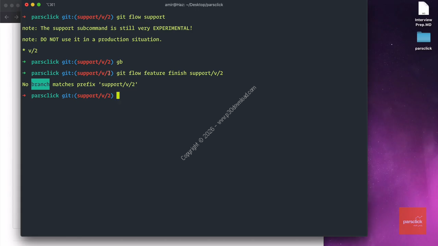Click the yellow cursor block at the prompt
Image resolution: width=438 pixels, height=246 pixels.
pyautogui.click(x=118, y=96)
